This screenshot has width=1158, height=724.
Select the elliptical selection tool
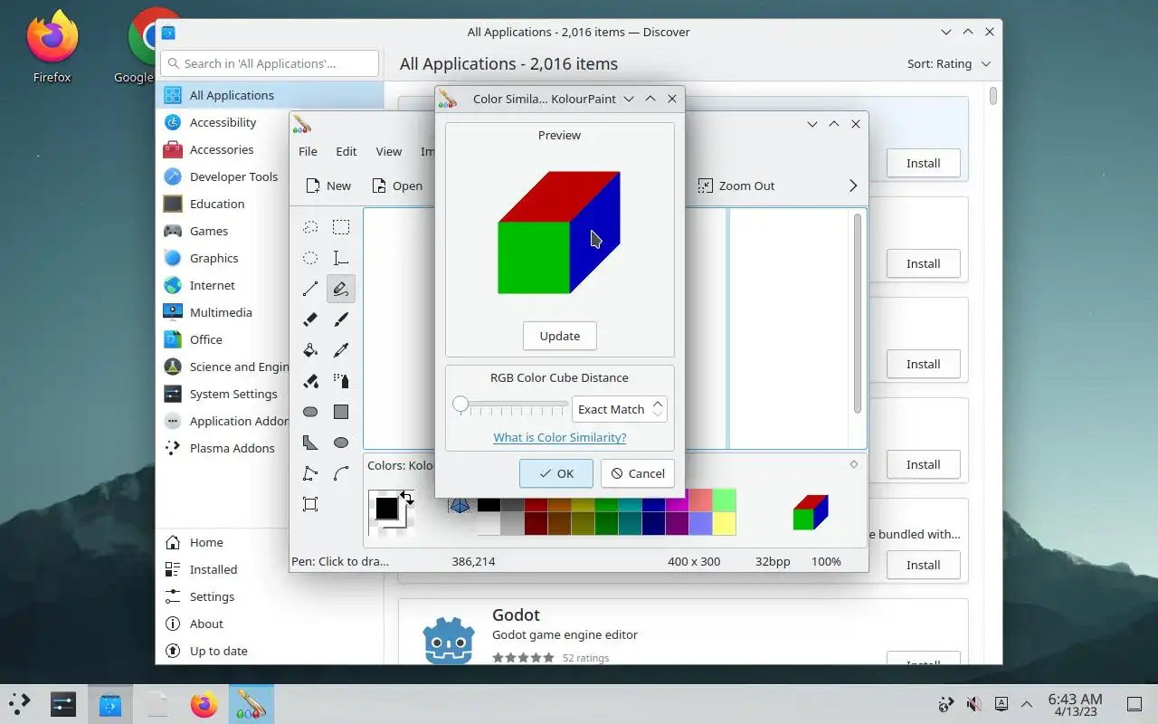(x=310, y=258)
